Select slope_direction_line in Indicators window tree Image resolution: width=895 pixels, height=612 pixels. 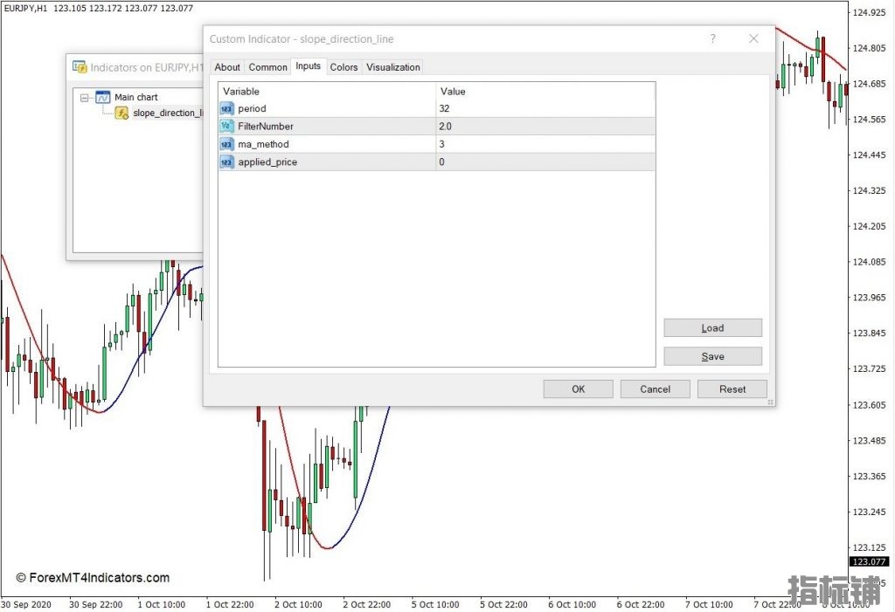pos(168,113)
